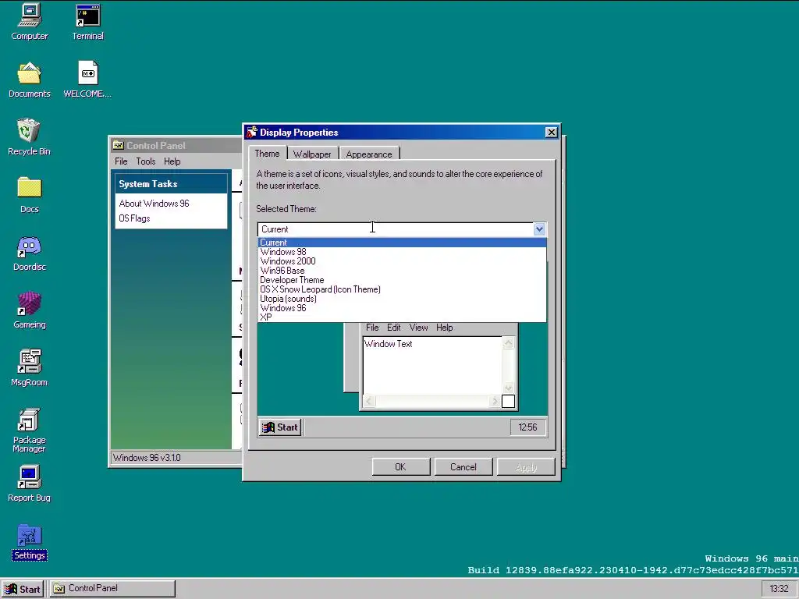Collapse the Selected Theme dropdown arrow
The image size is (799, 599).
[539, 229]
